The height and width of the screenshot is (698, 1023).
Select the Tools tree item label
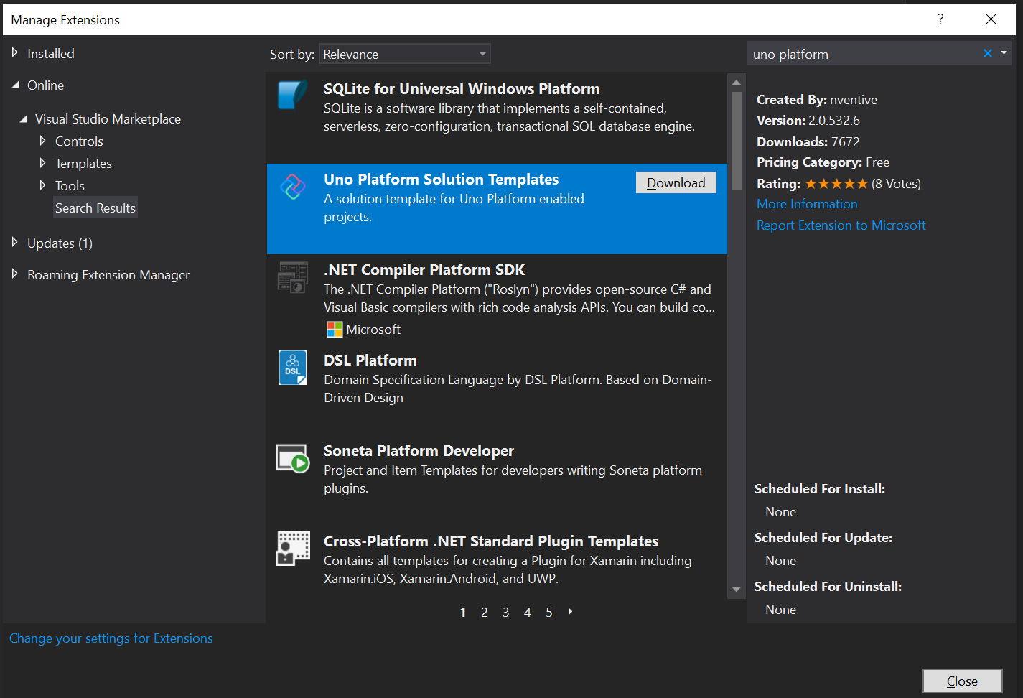pos(70,186)
